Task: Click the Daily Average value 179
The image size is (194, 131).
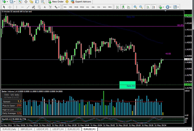Action: click(x=19, y=113)
